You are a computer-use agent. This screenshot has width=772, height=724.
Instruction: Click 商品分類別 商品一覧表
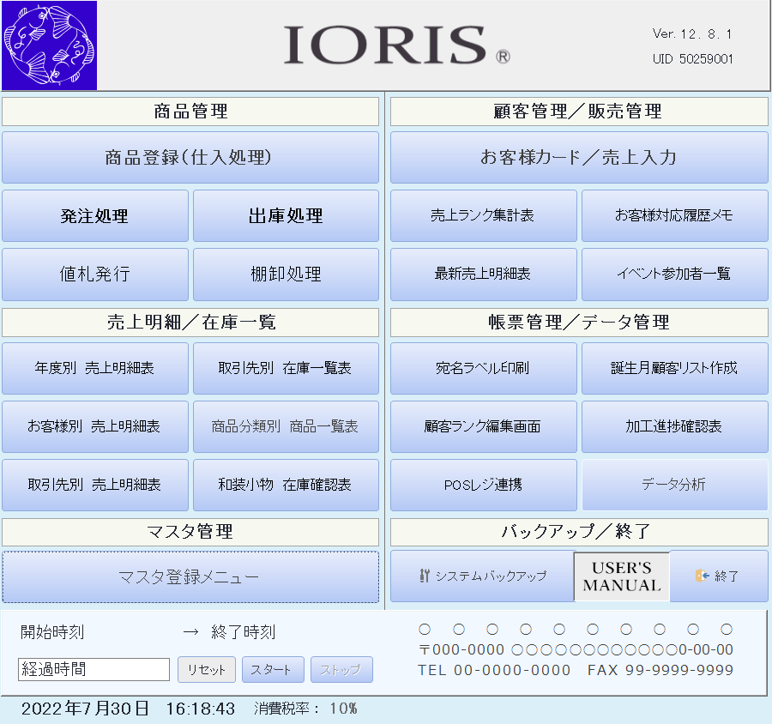coord(286,426)
